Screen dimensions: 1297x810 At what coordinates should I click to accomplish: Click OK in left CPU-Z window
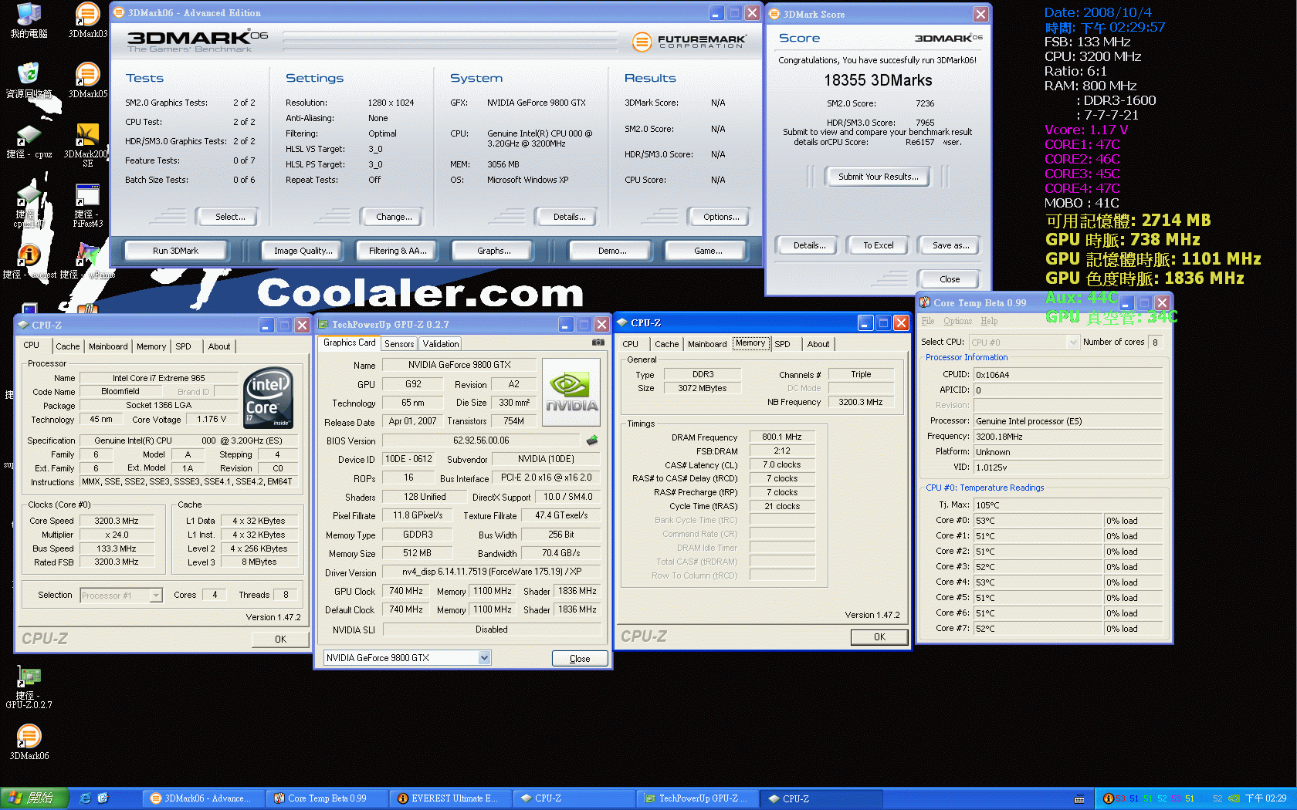(280, 640)
